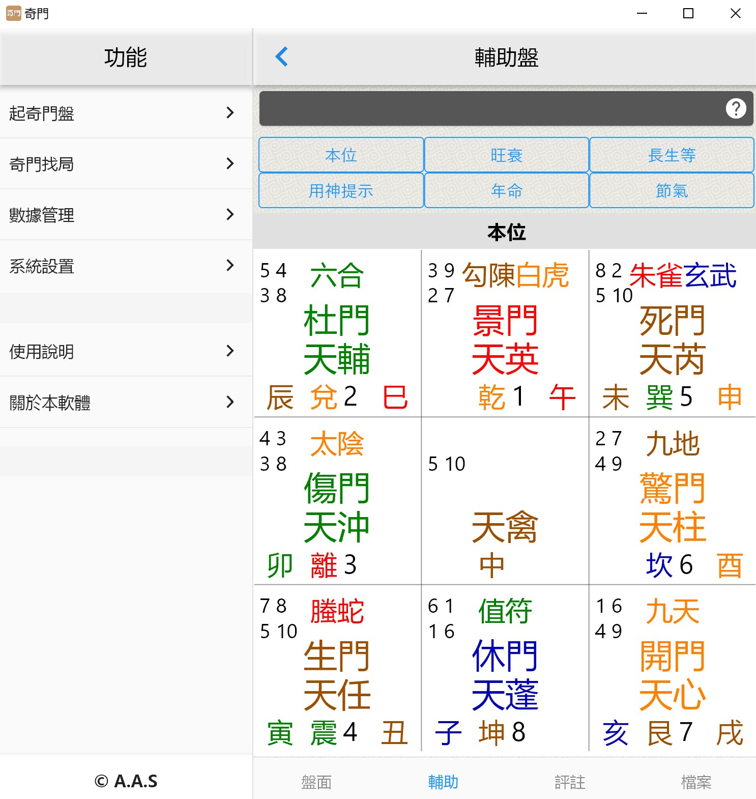Click 天蓬 star text
756x799 pixels.
click(505, 695)
